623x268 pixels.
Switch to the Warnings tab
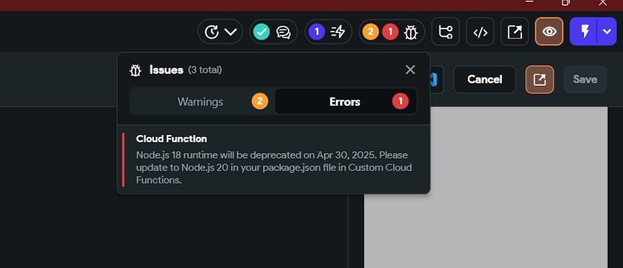(x=201, y=101)
